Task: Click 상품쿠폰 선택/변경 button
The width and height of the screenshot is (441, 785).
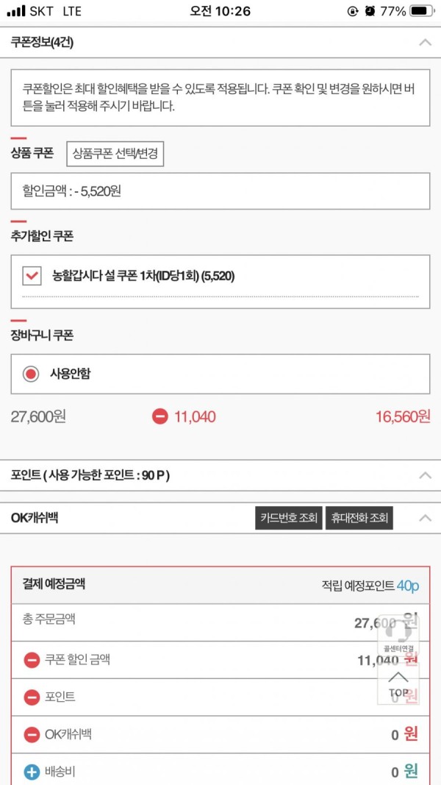Action: click(x=115, y=153)
